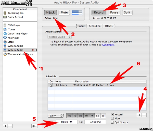153x131 pixels.
Task: Add a new schedule entry
Action: [x=139, y=115]
